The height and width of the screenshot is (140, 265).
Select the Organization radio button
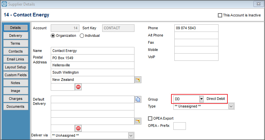(x=53, y=36)
